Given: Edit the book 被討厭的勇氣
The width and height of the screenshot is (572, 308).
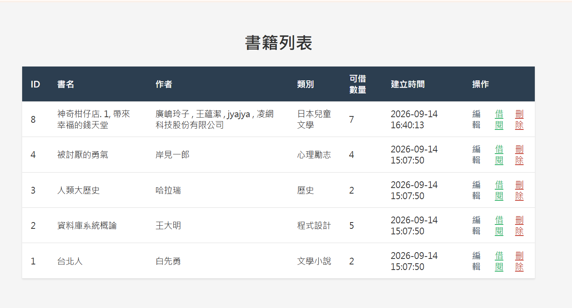Looking at the screenshot, I should click(x=476, y=155).
